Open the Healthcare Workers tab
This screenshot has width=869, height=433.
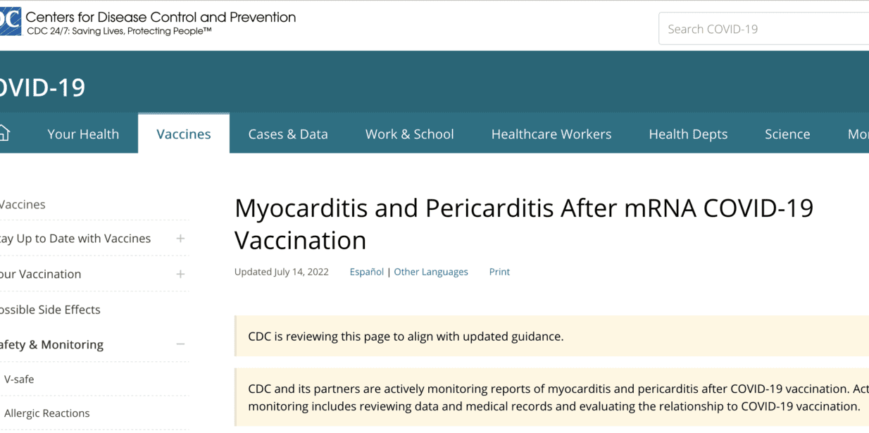[x=551, y=134]
